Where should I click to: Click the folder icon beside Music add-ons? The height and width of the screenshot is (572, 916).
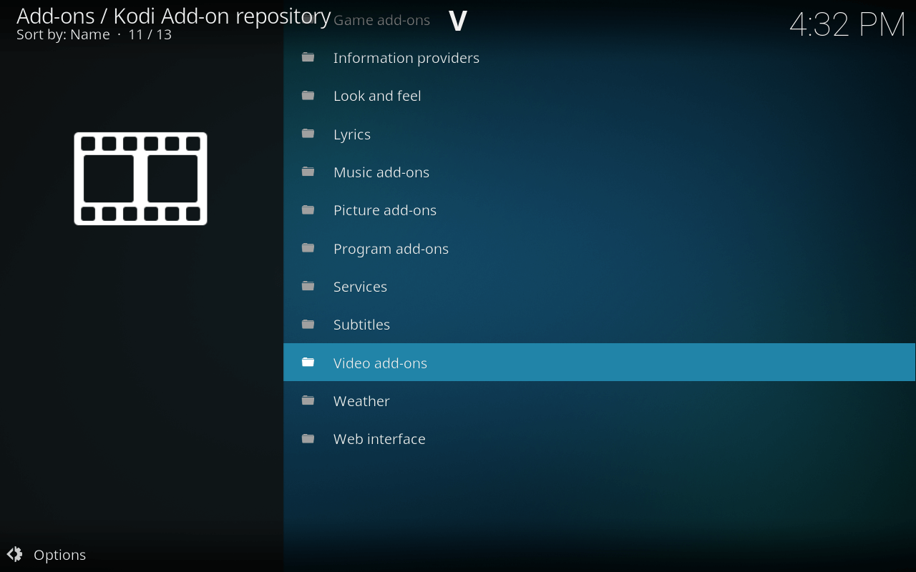click(x=308, y=172)
